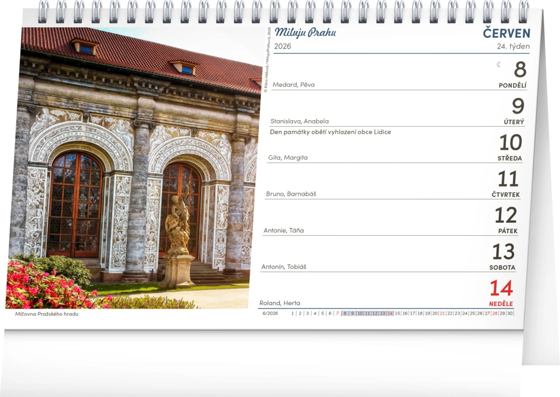Click the Míčovna Pražského hradu caption
The height and width of the screenshot is (397, 560).
tap(46, 314)
